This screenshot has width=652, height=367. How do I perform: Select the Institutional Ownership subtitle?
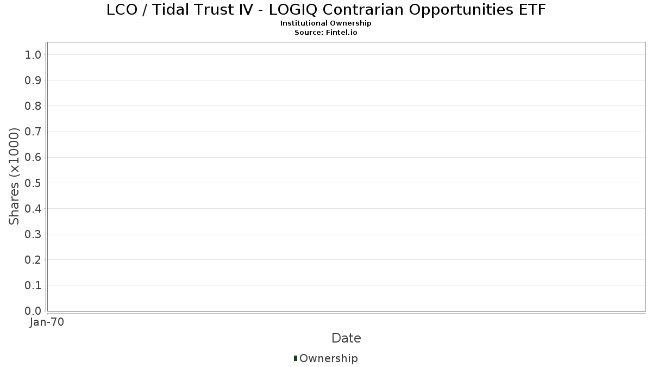[x=326, y=23]
